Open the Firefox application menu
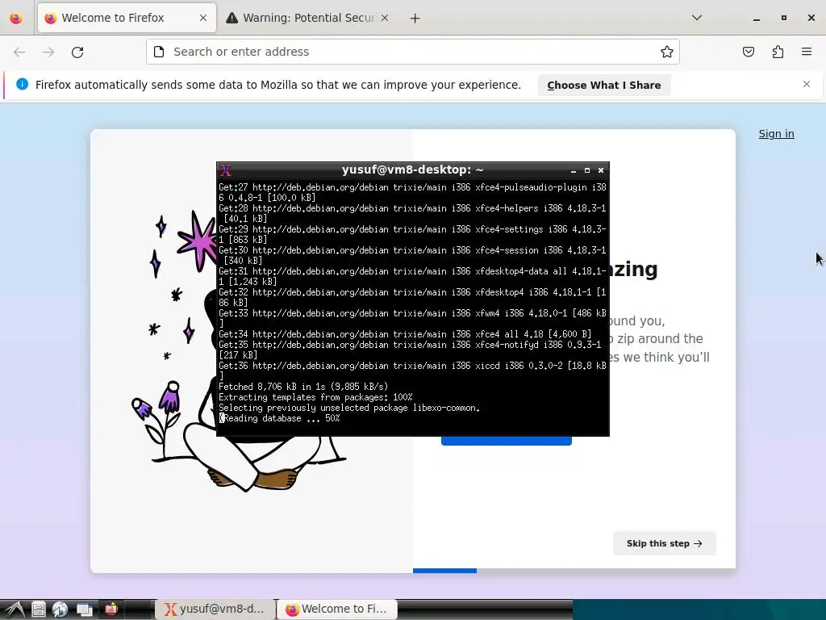This screenshot has height=620, width=826. 807,52
